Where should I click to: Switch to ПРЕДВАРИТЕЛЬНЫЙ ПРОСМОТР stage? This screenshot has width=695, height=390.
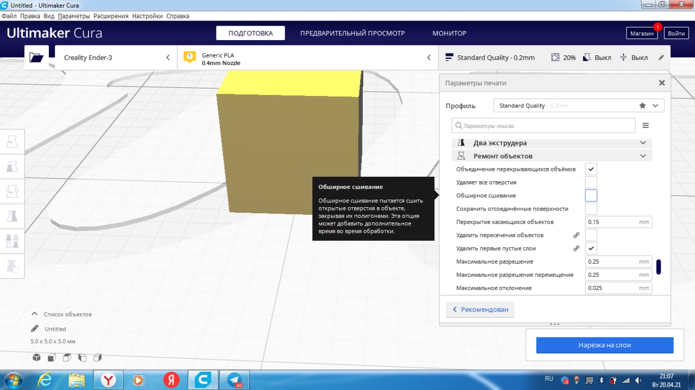[x=352, y=33]
